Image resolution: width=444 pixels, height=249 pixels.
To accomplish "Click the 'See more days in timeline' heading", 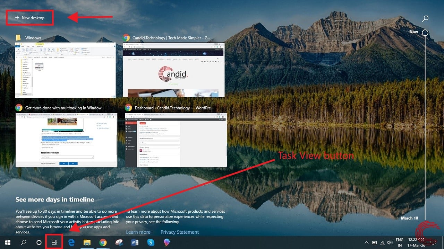I will coord(55,199).
